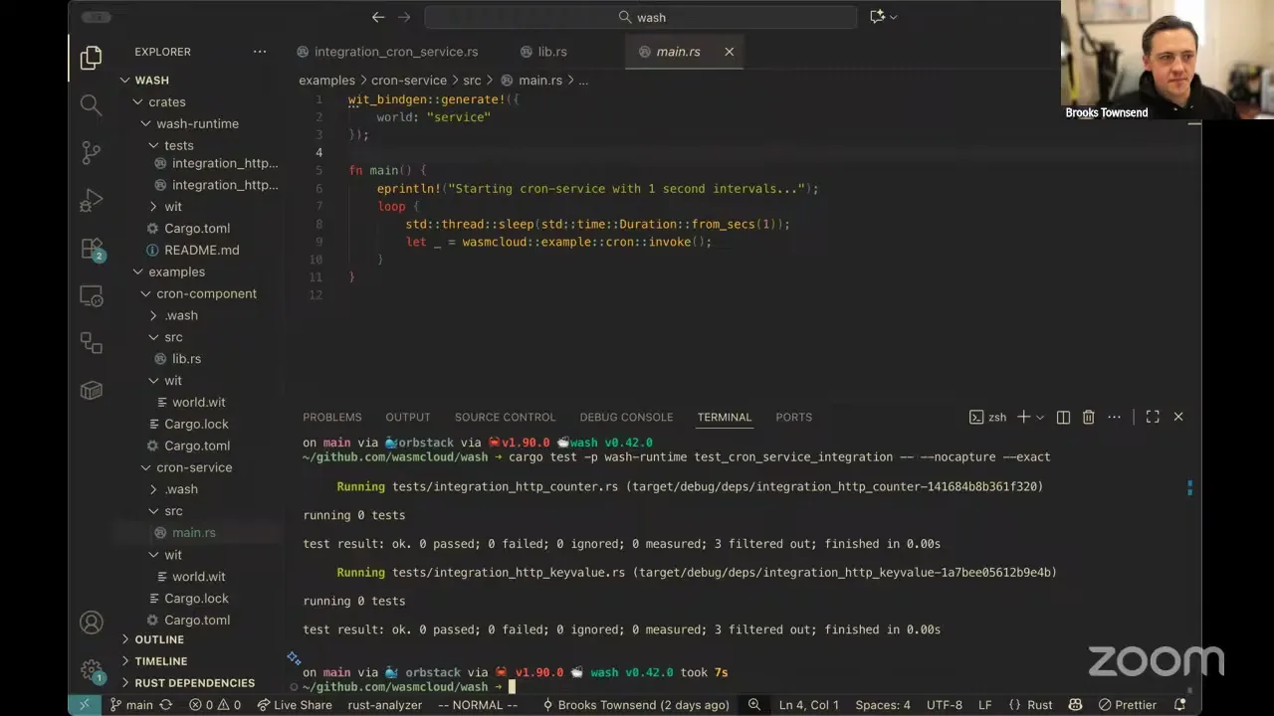Open the PORTS panel tab
This screenshot has width=1274, height=716.
click(793, 417)
